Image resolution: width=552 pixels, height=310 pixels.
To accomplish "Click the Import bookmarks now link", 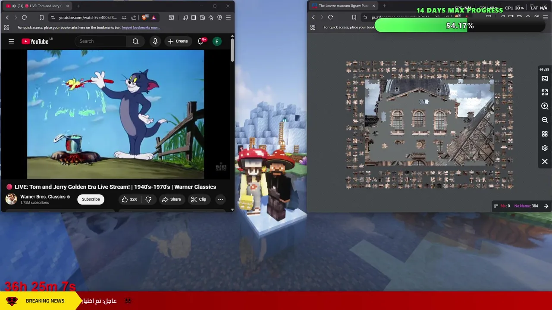I will pos(141,28).
